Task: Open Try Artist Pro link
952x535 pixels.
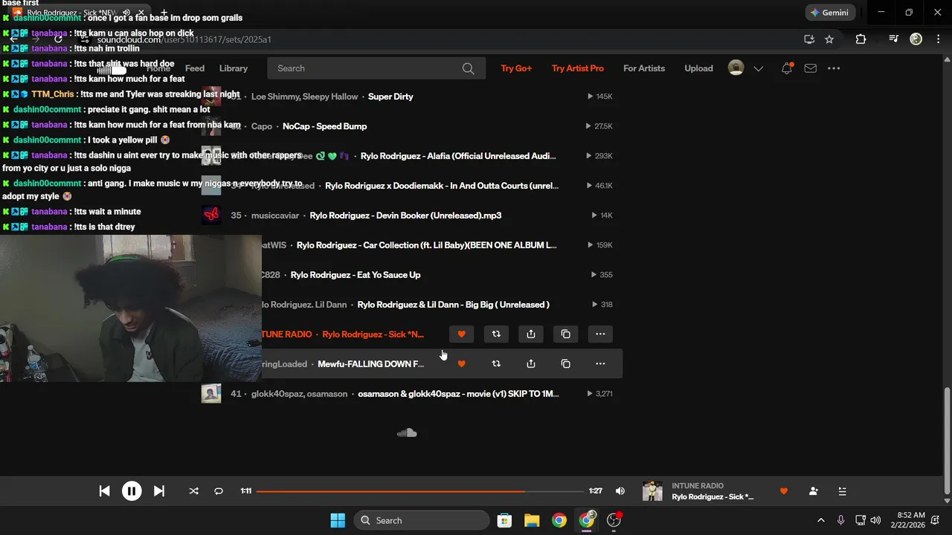Action: coord(578,68)
